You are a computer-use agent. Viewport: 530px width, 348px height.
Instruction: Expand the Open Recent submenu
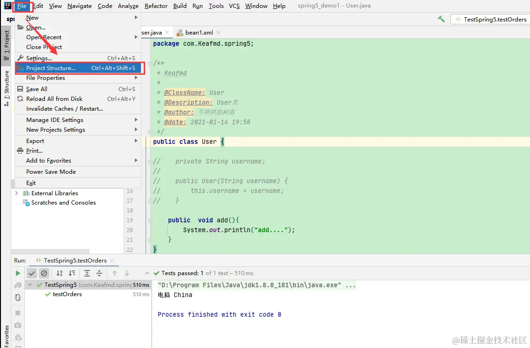point(78,37)
